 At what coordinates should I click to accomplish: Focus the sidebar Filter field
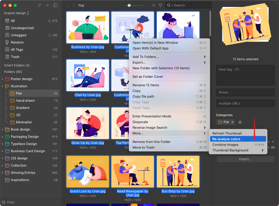click(31, 202)
